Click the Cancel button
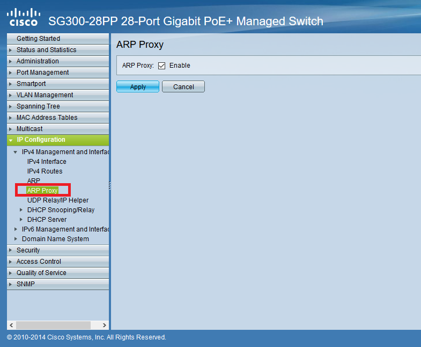421x347 pixels. [183, 86]
